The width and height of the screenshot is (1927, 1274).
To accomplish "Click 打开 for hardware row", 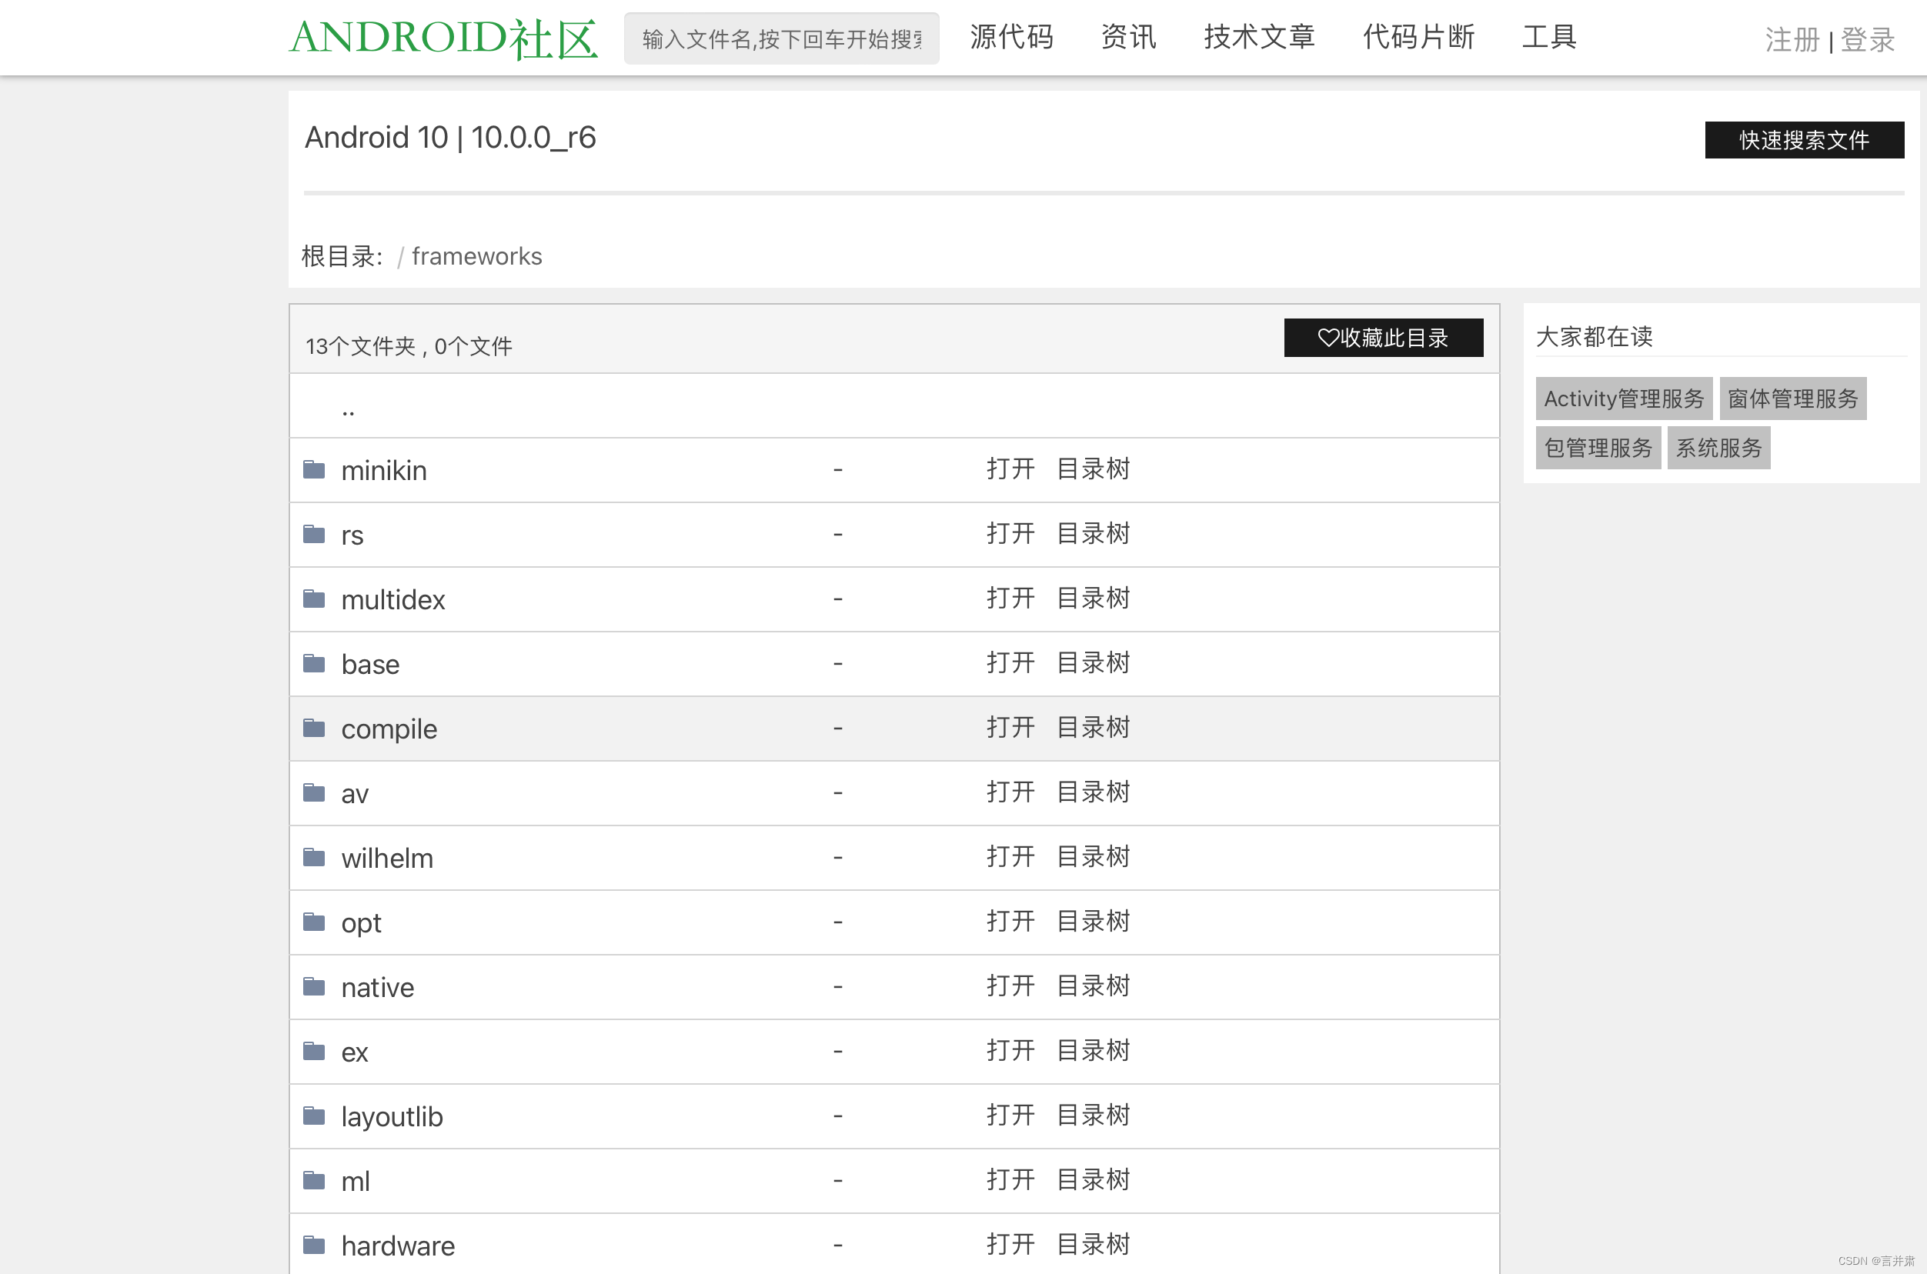I will click(1010, 1244).
